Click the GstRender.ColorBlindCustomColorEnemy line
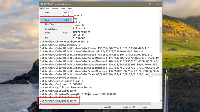The image size is (200, 112). point(94,48)
